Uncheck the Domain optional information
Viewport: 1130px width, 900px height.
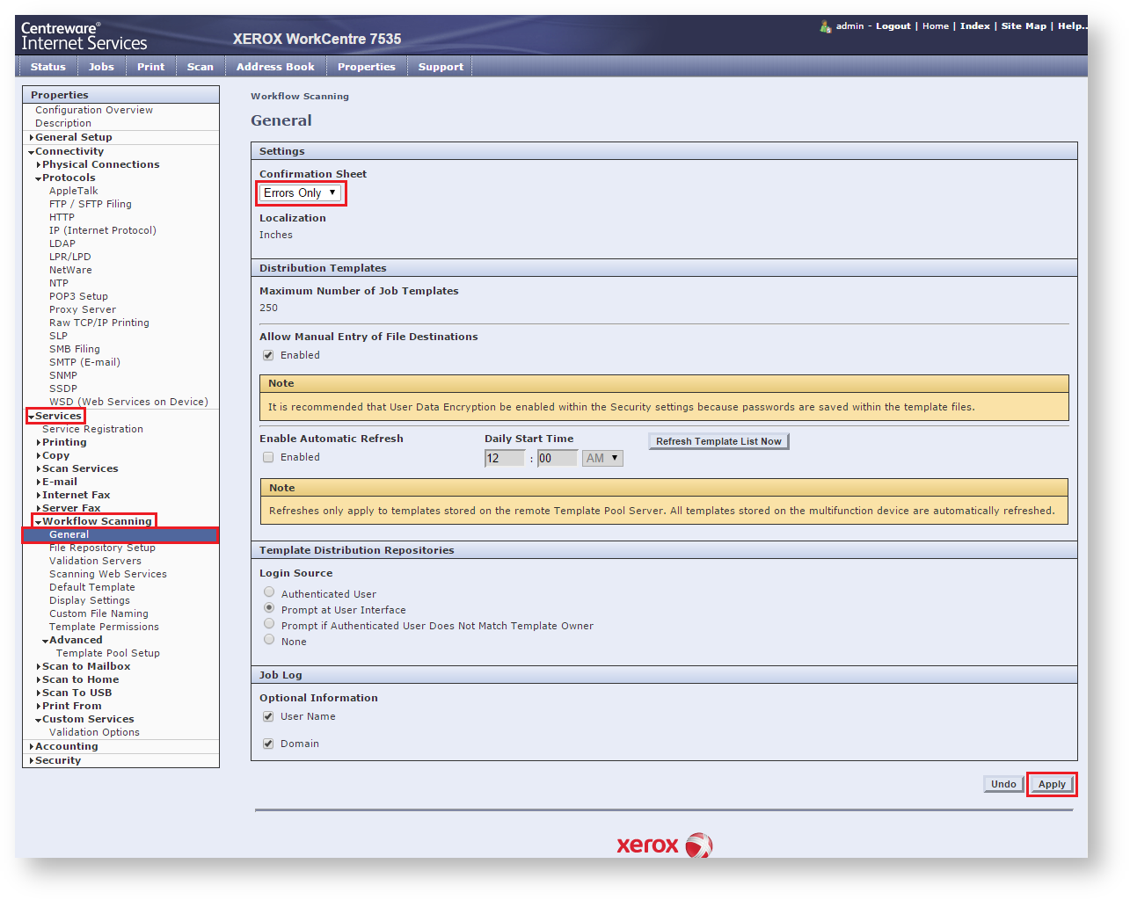click(268, 744)
